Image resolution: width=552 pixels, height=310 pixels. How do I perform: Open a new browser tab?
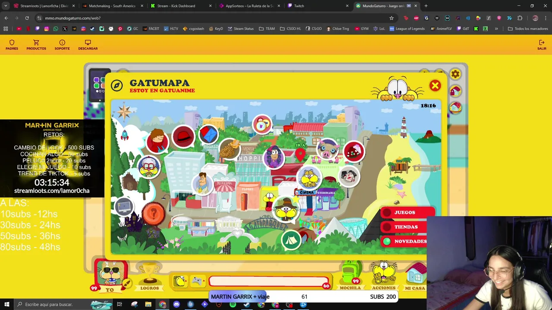tap(426, 6)
